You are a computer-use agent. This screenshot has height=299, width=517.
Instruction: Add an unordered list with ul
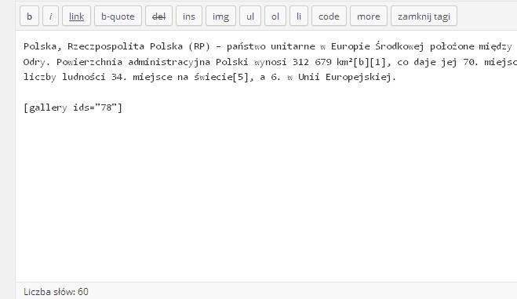(x=250, y=16)
